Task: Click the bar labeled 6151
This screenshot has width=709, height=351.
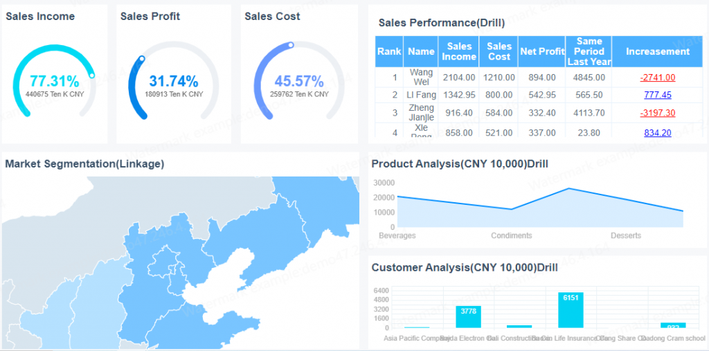Action: point(571,310)
